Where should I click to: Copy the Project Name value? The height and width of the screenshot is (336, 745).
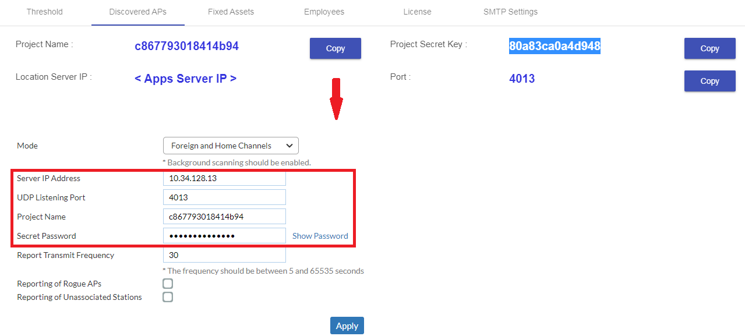pos(335,48)
